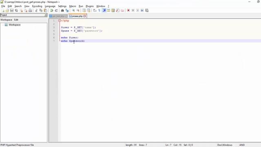Open the Window menu
Viewport: 261px width, 147px height.
click(x=101, y=6)
